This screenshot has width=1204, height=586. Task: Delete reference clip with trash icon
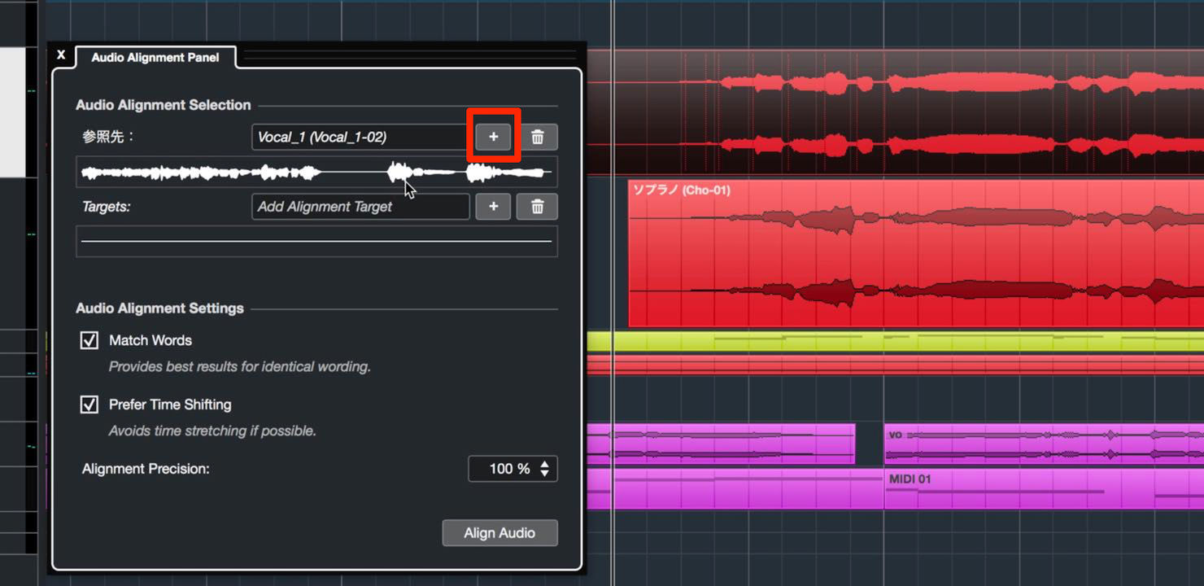coord(537,137)
